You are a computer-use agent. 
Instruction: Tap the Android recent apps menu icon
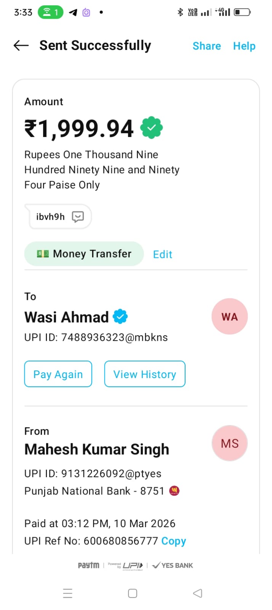pos(68,593)
